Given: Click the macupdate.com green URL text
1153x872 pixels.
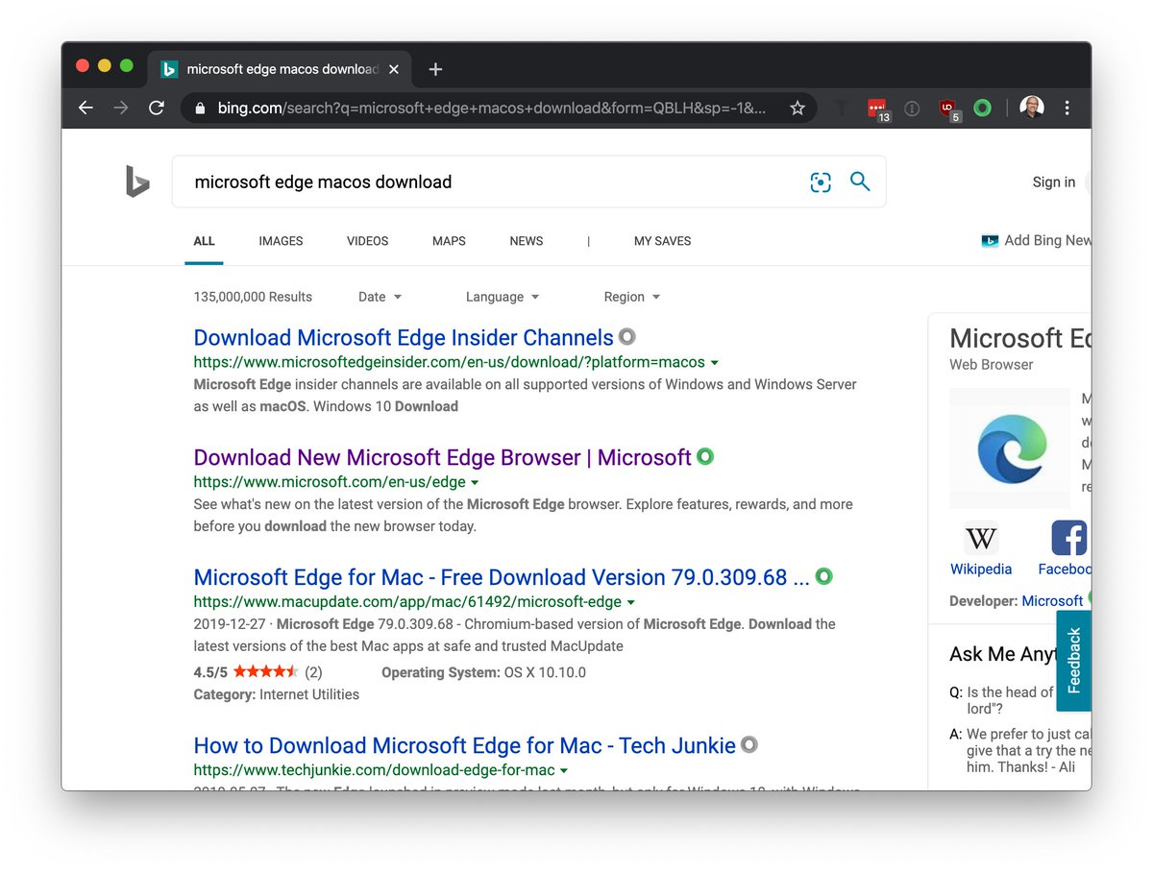Looking at the screenshot, I should click(x=407, y=603).
